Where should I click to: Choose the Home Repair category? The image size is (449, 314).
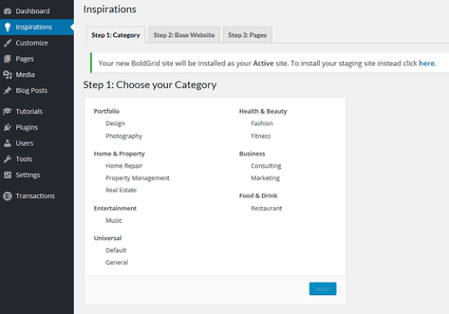(124, 166)
